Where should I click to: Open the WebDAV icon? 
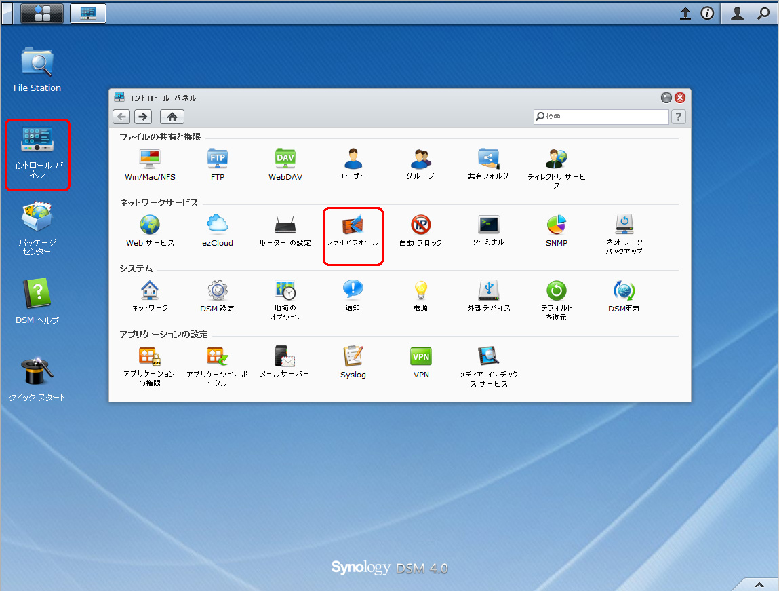(285, 160)
